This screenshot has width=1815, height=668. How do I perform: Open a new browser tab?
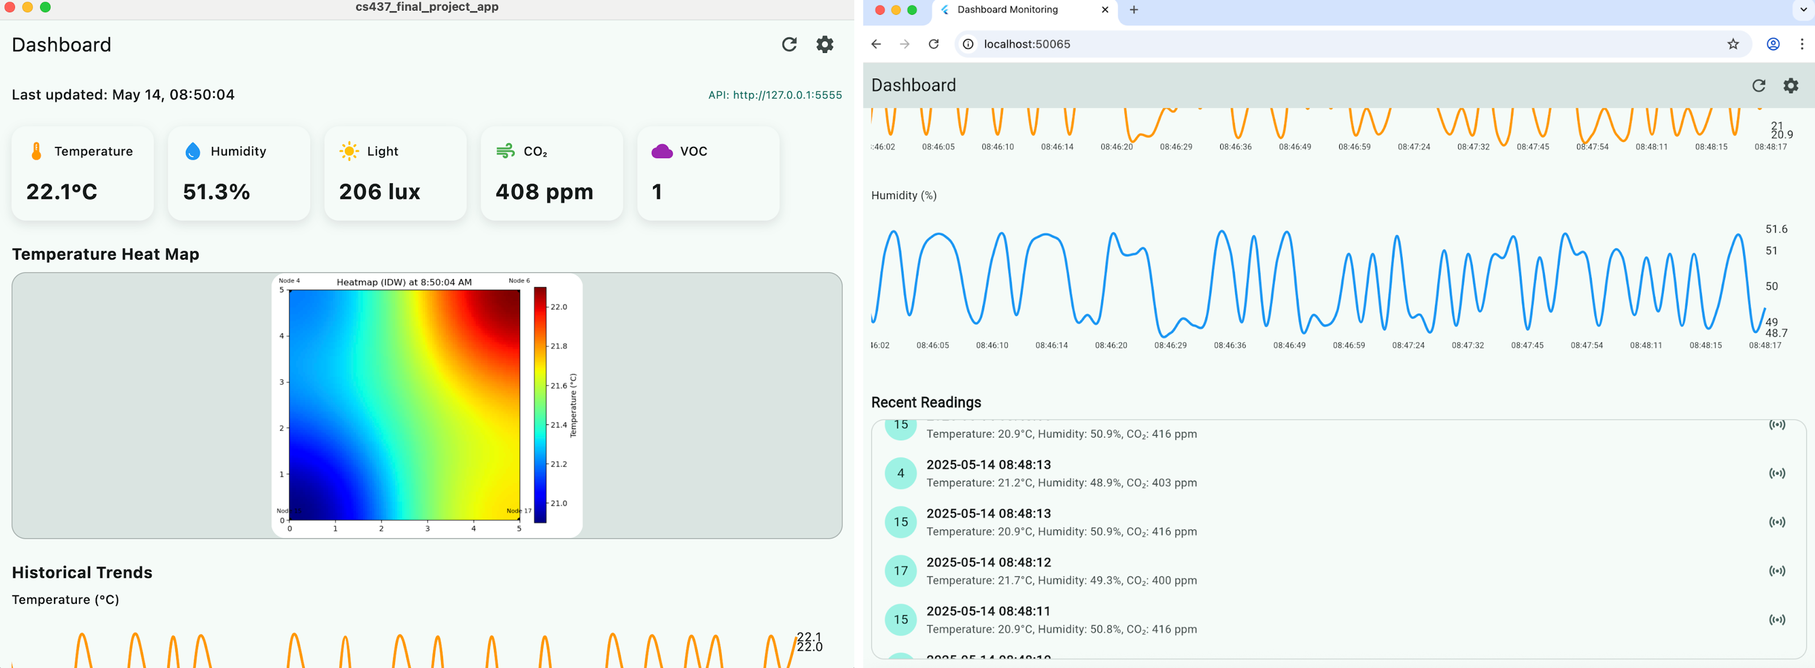(x=1134, y=10)
